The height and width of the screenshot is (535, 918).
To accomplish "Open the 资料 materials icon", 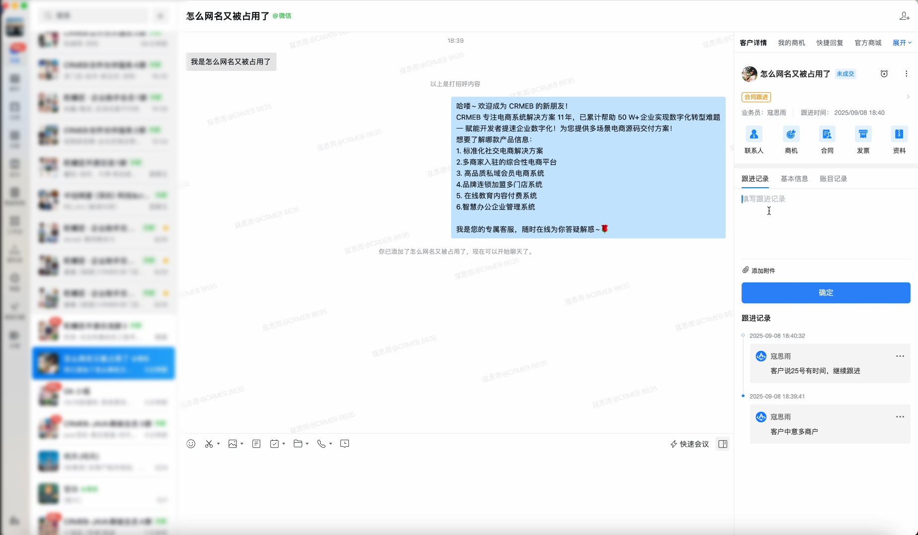I will pos(899,134).
